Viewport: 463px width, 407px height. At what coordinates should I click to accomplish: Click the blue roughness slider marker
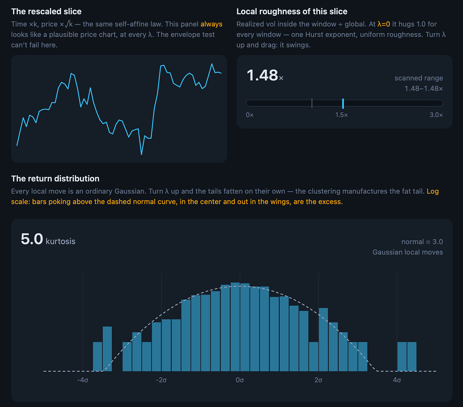pos(343,103)
